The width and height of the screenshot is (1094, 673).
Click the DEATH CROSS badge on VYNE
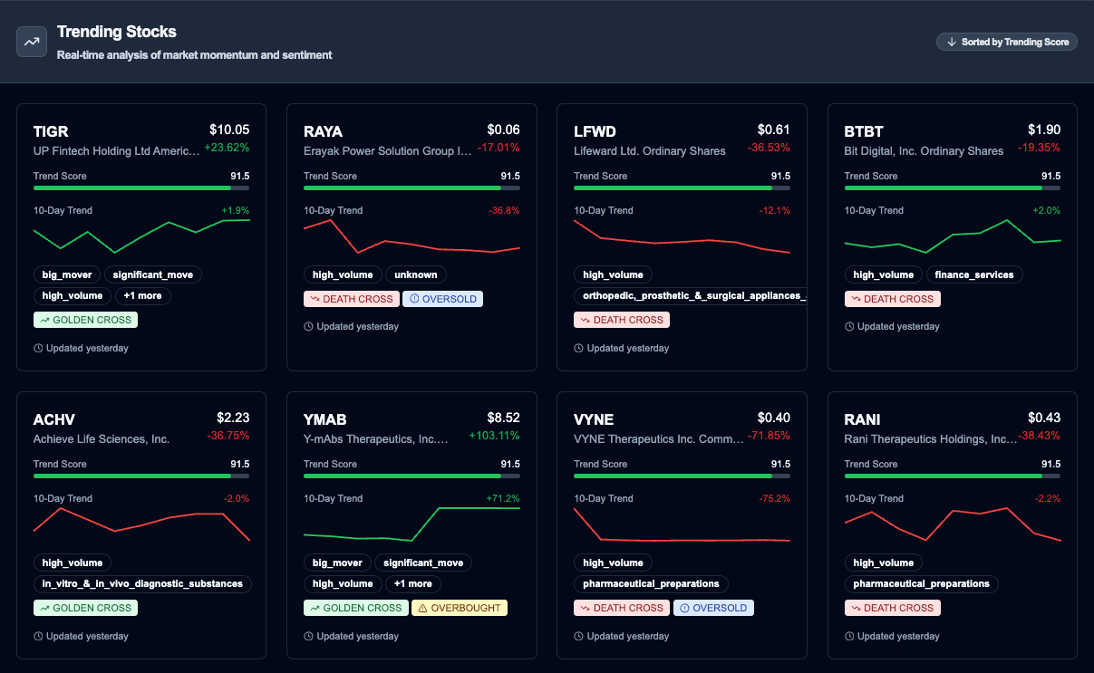622,608
